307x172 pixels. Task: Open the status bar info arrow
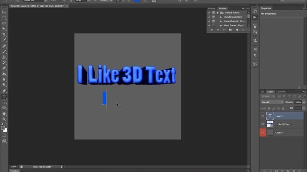62,167
